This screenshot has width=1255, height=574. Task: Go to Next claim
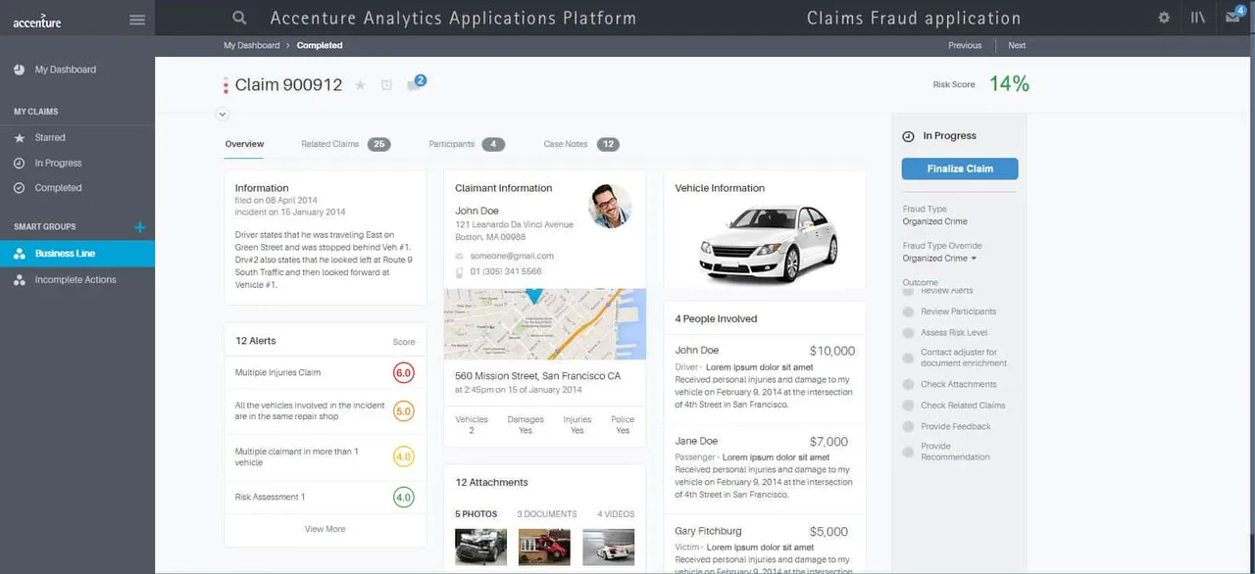tap(1017, 45)
